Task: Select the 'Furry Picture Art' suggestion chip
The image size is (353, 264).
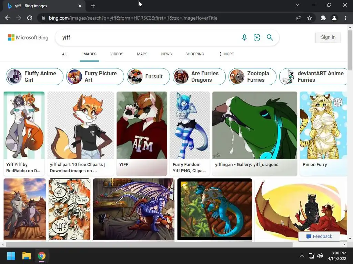Action: point(95,77)
